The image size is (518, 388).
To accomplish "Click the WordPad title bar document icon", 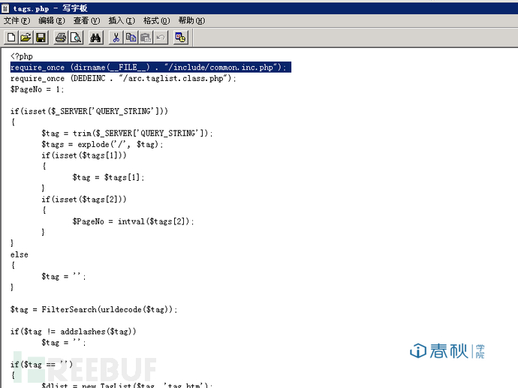I will tap(5, 8).
